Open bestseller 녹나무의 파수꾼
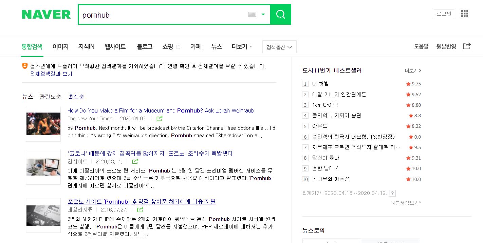Viewport: 483px width, 243px height. pyautogui.click(x=331, y=179)
